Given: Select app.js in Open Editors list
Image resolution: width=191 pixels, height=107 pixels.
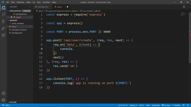Looking at the screenshot, I should tap(19, 17).
